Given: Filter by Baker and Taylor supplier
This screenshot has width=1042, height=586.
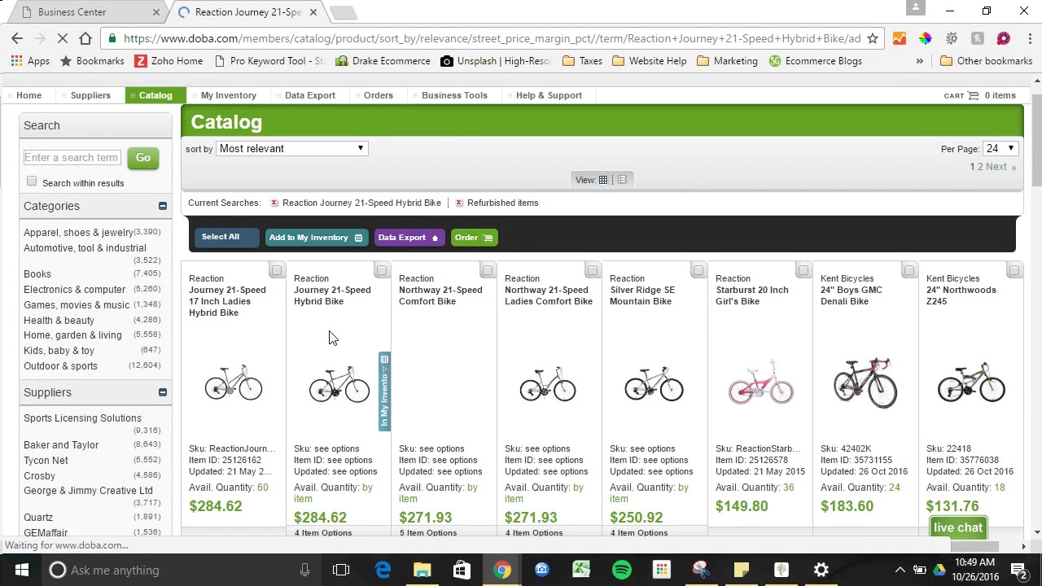Looking at the screenshot, I should pyautogui.click(x=61, y=445).
